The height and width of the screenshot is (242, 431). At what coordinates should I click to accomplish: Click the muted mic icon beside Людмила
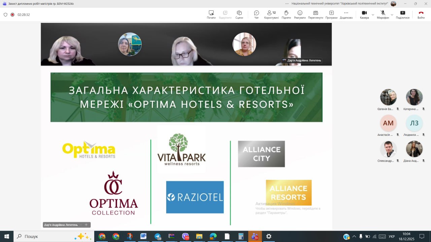click(x=424, y=135)
